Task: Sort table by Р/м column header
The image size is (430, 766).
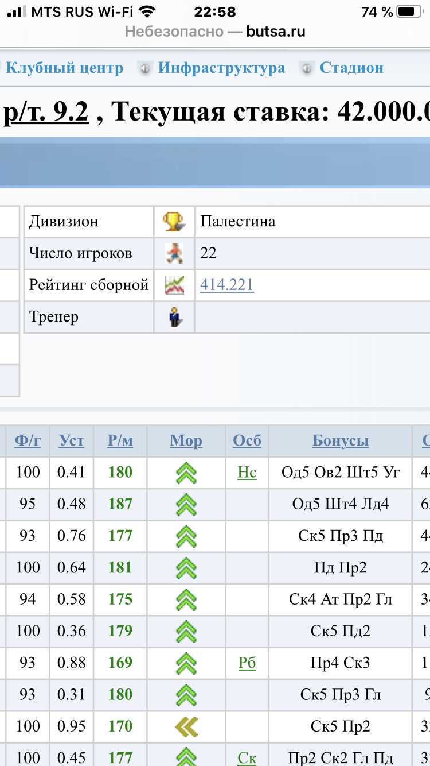Action: coord(120,441)
